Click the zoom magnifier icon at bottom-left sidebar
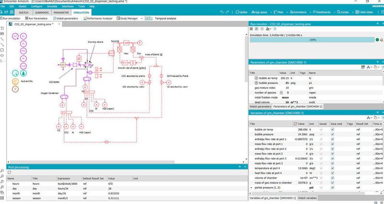This screenshot has width=384, height=204. 2,171
